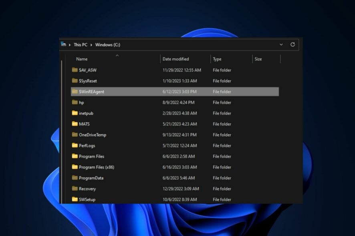
Task: Select the $WinREAgent folder icon
Action: pyautogui.click(x=75, y=91)
